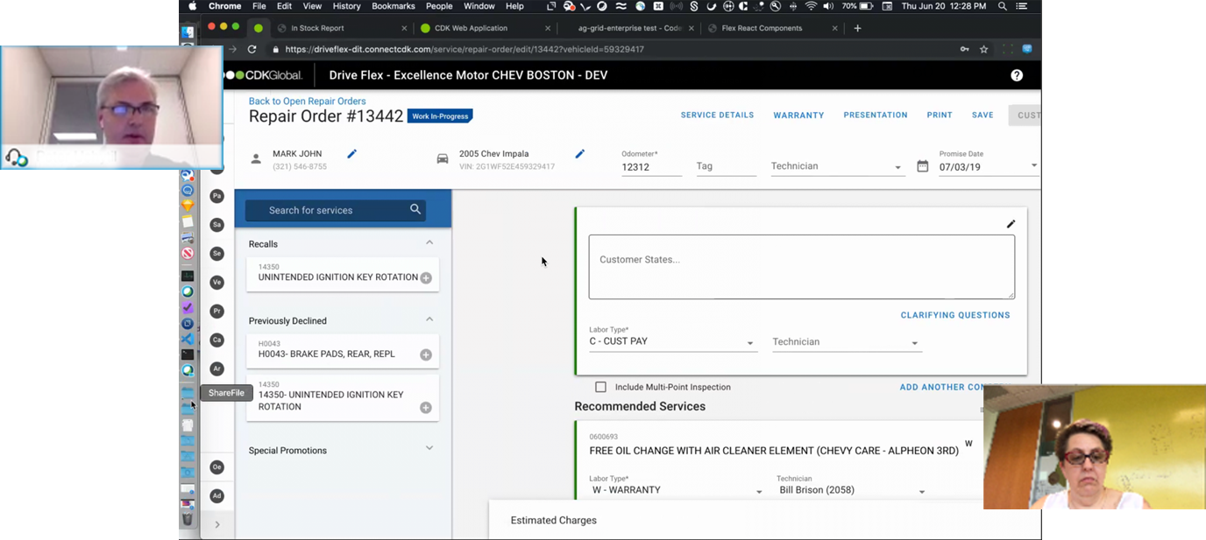The height and width of the screenshot is (540, 1206).
Task: Open Promise Date calendar icon
Action: (x=922, y=166)
